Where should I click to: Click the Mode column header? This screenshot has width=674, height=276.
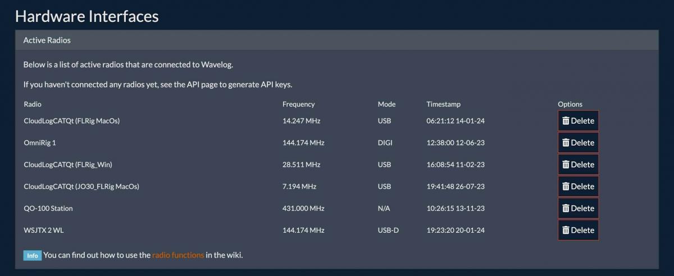pos(386,104)
